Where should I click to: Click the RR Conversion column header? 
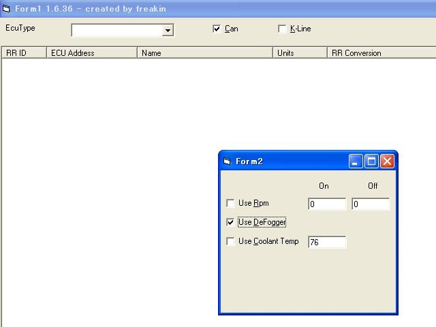[x=381, y=53]
